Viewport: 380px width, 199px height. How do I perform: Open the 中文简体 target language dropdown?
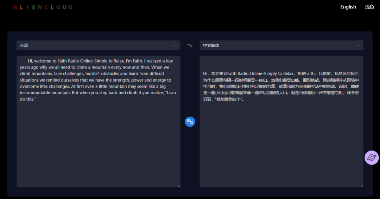(x=281, y=45)
